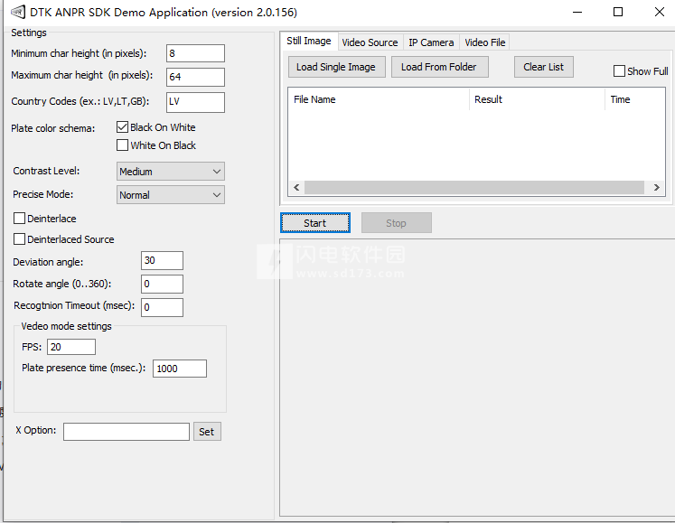Click the Country Codes input field
Viewport: 675px width, 523px height.
click(x=195, y=102)
